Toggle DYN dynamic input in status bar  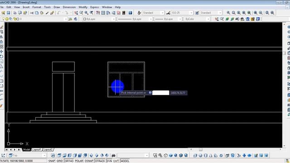click(x=109, y=161)
